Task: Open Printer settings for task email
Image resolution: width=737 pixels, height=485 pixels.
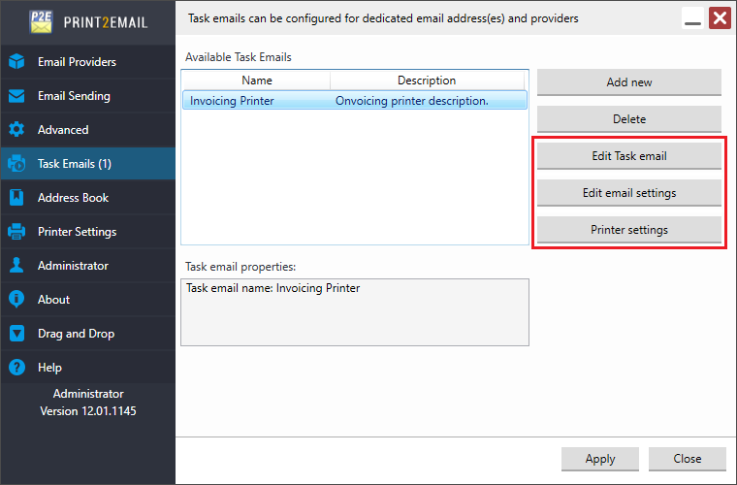Action: [629, 230]
